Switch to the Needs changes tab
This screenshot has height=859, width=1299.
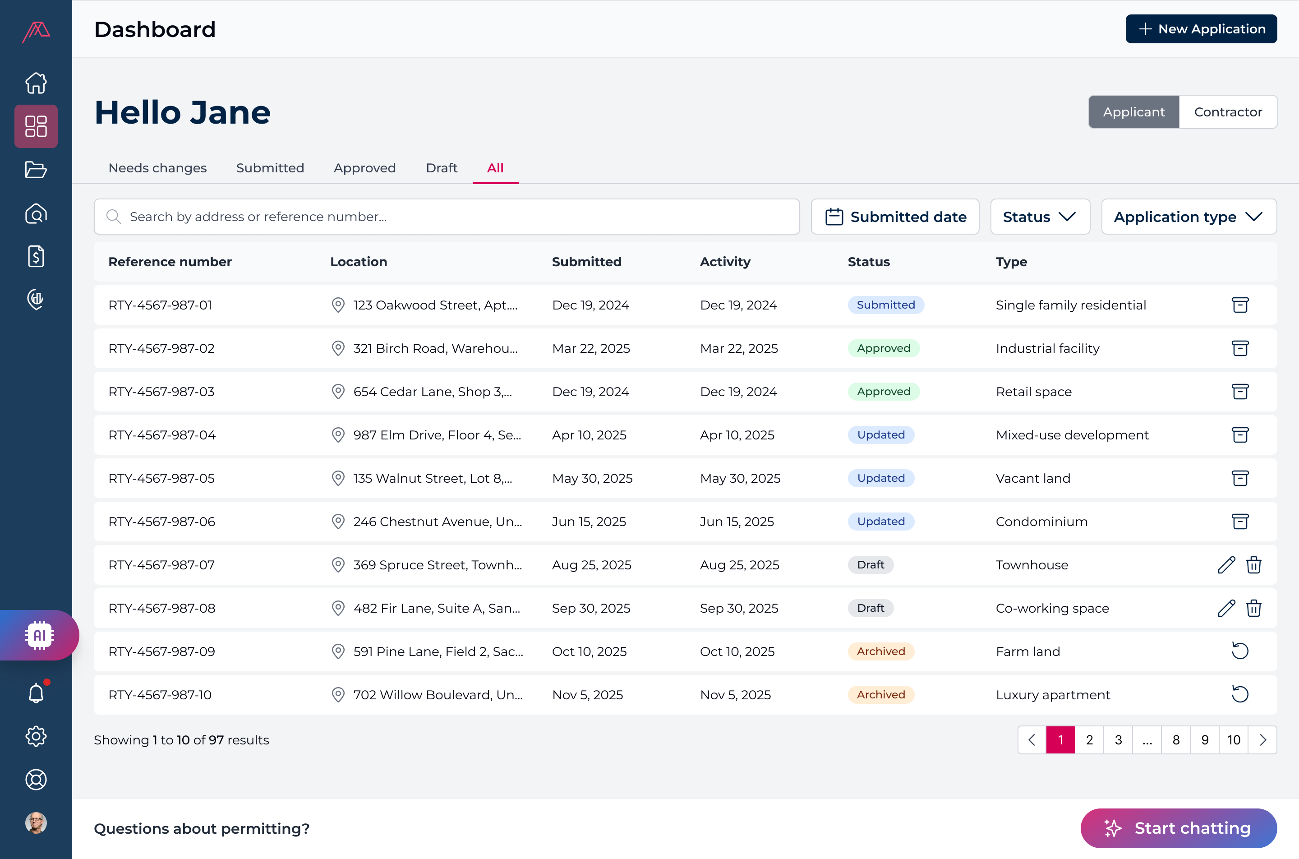coord(157,168)
